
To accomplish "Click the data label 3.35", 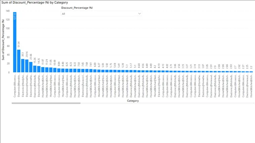I will click(183, 67).
